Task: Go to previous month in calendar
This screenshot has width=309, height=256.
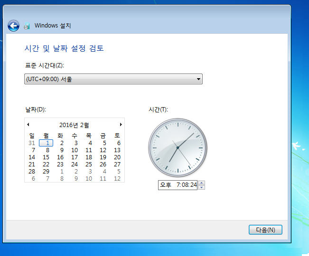Action: tap(28, 124)
